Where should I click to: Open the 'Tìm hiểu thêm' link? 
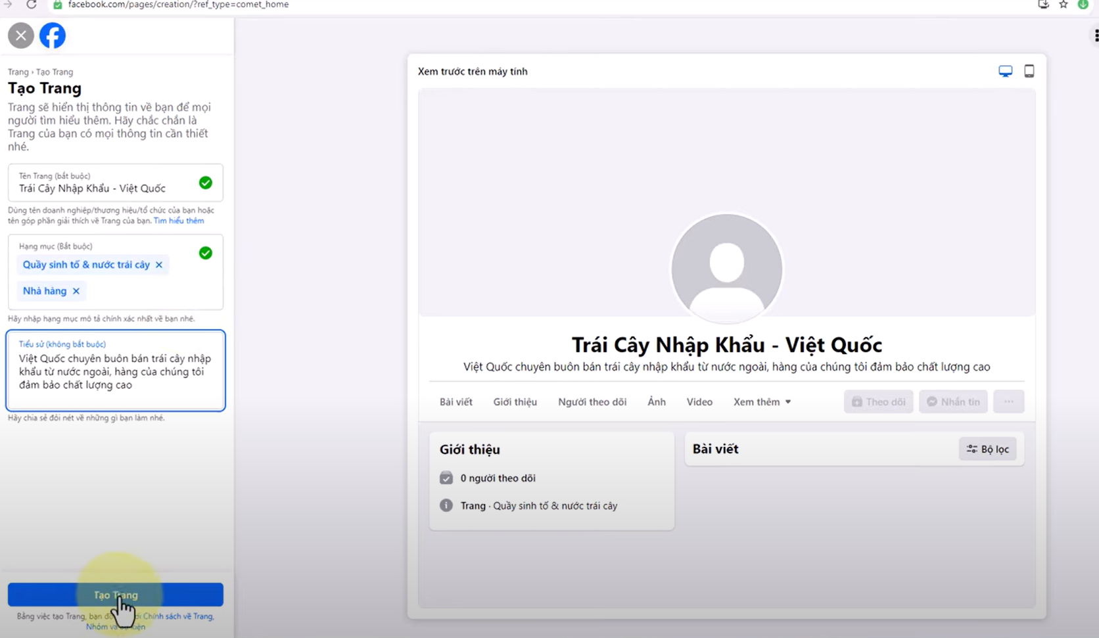point(179,221)
